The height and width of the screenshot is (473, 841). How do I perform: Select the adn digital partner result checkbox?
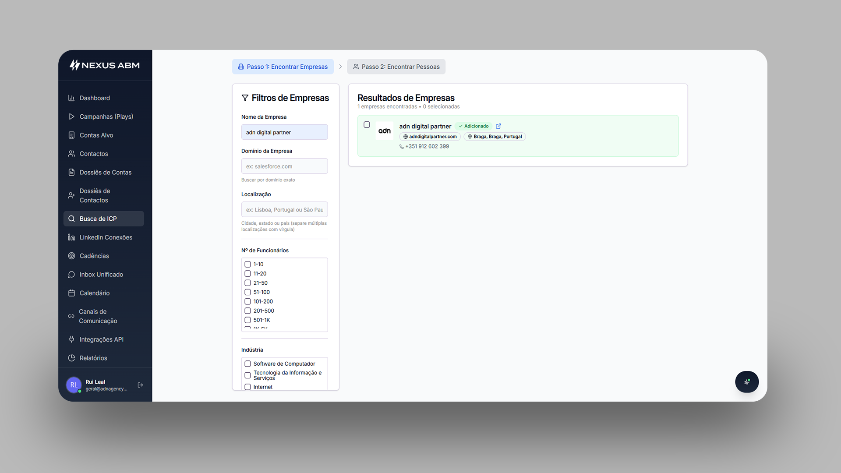pos(367,125)
